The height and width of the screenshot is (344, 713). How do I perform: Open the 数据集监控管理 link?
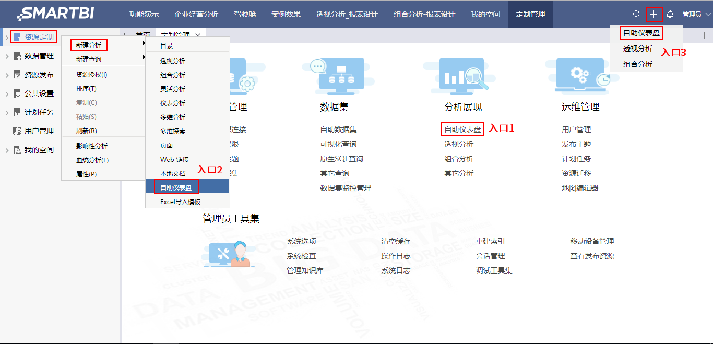346,187
